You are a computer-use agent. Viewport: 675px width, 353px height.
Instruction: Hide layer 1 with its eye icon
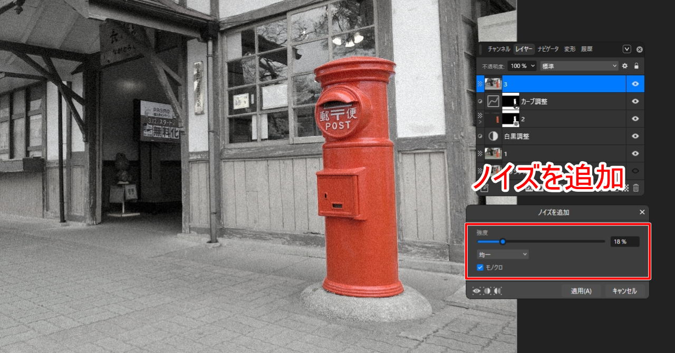[635, 153]
